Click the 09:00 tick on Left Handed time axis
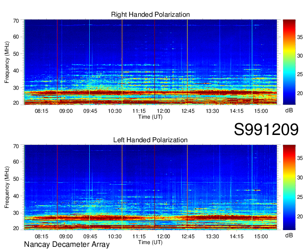Image resolution: width=308 pixels, height=250 pixels. click(66, 236)
